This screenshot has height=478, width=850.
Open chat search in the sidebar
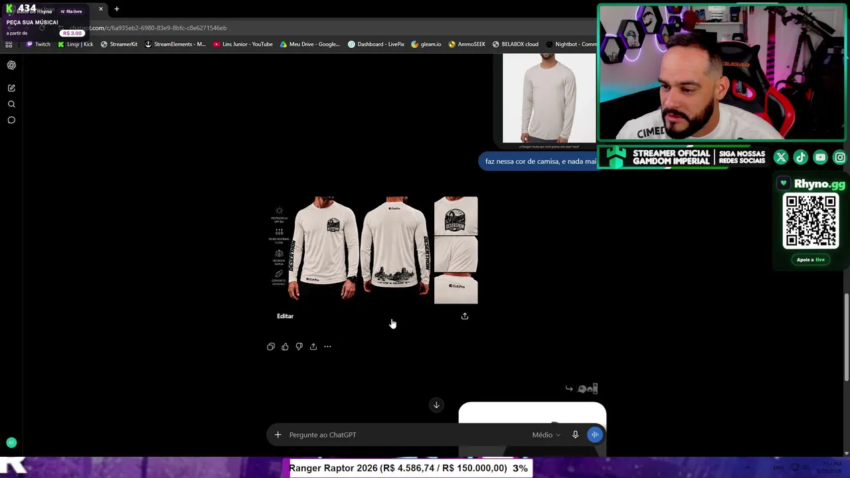pos(11,104)
